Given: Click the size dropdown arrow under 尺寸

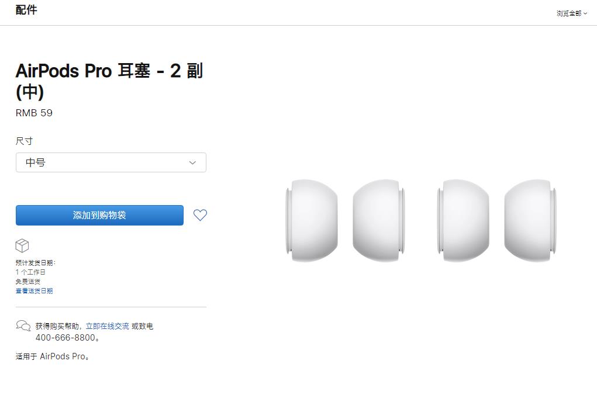Looking at the screenshot, I should point(192,162).
